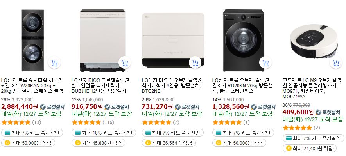
Task: Click the five-star rating of the WashTower
Action: tap(16, 122)
